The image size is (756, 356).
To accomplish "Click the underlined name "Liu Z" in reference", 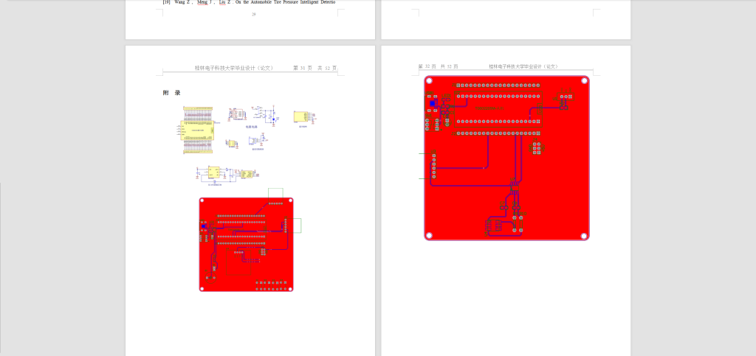I will (224, 3).
